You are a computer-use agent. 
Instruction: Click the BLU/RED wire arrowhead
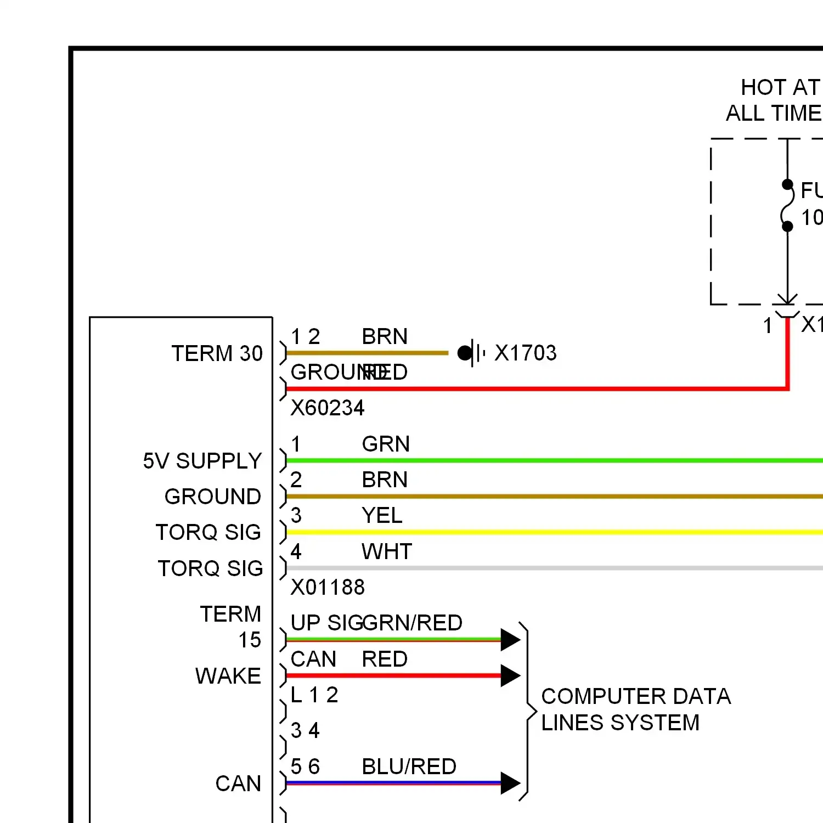click(x=511, y=783)
